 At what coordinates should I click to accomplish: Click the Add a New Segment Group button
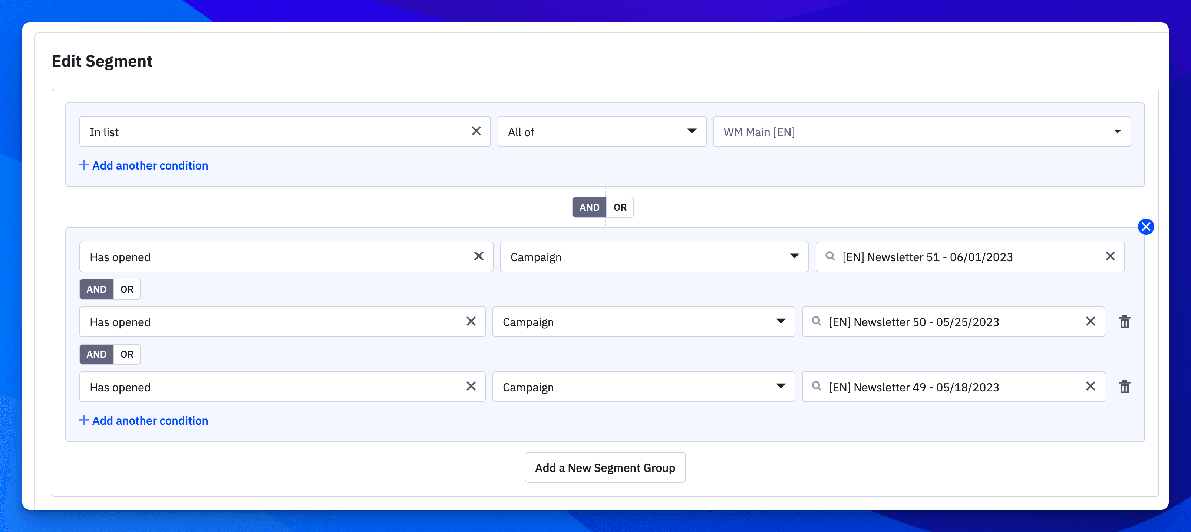pos(605,467)
